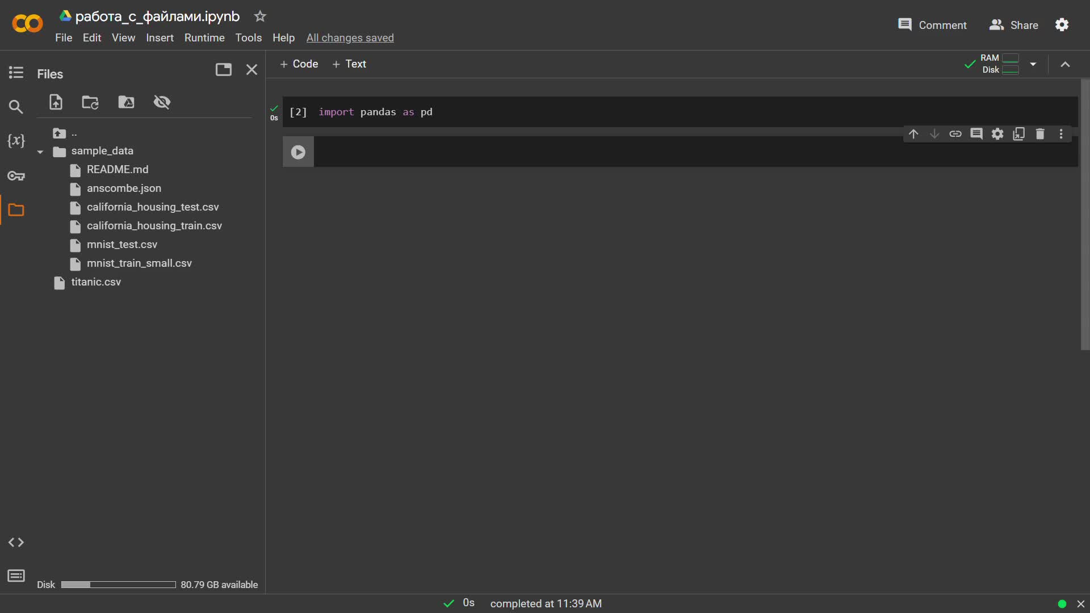Open the Edit menu

[92, 37]
